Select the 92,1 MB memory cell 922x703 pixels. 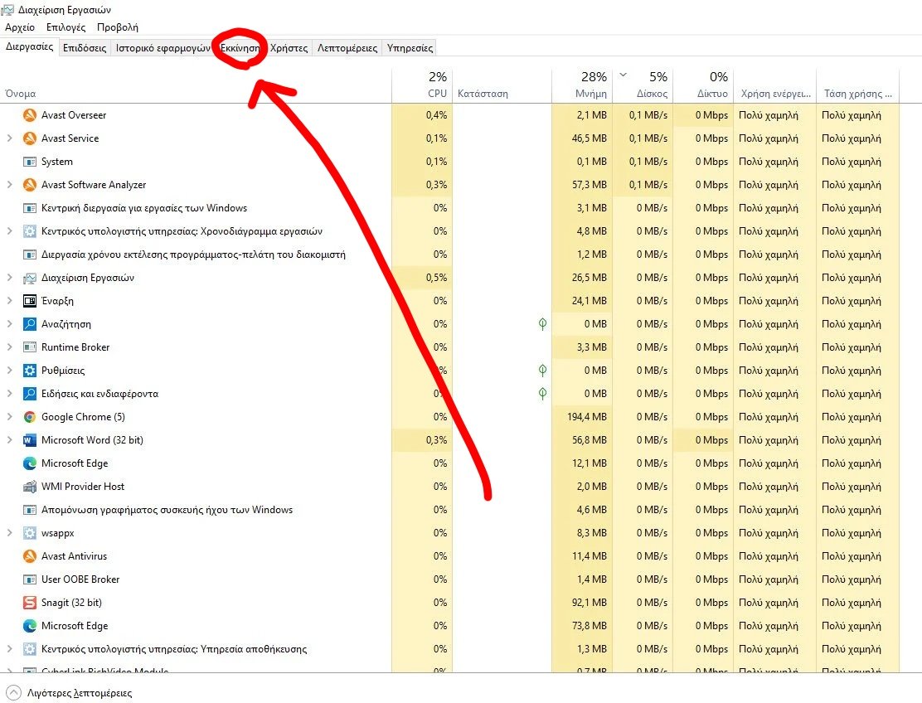(x=582, y=603)
